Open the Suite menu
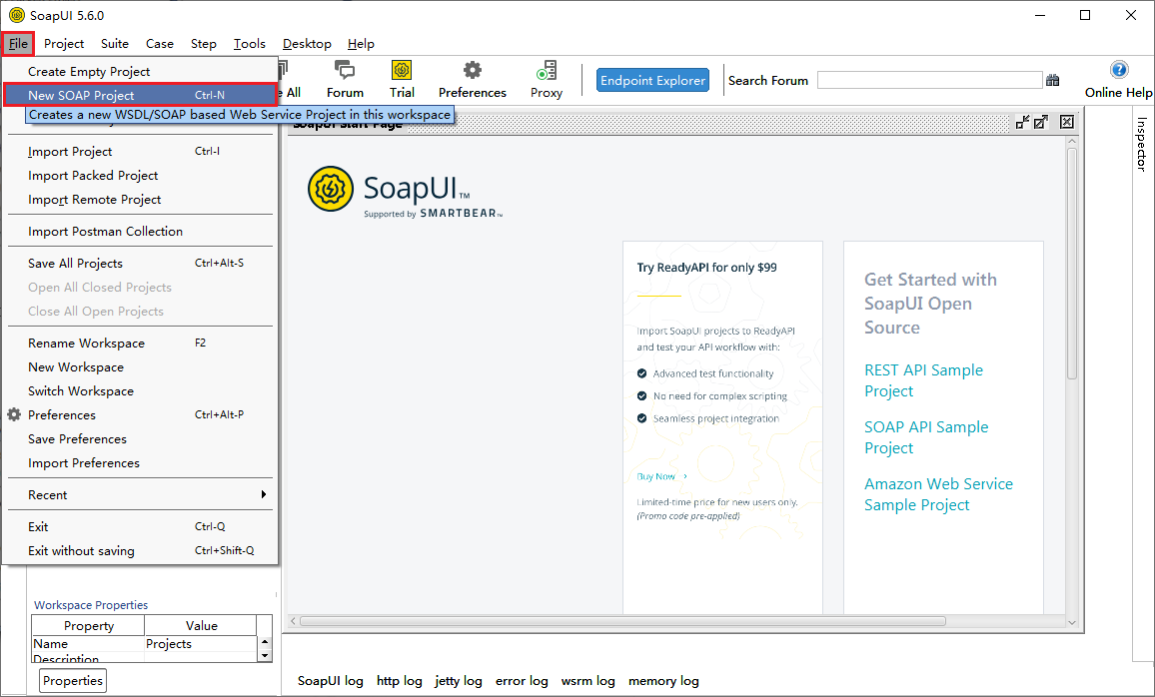The height and width of the screenshot is (697, 1155). [115, 43]
